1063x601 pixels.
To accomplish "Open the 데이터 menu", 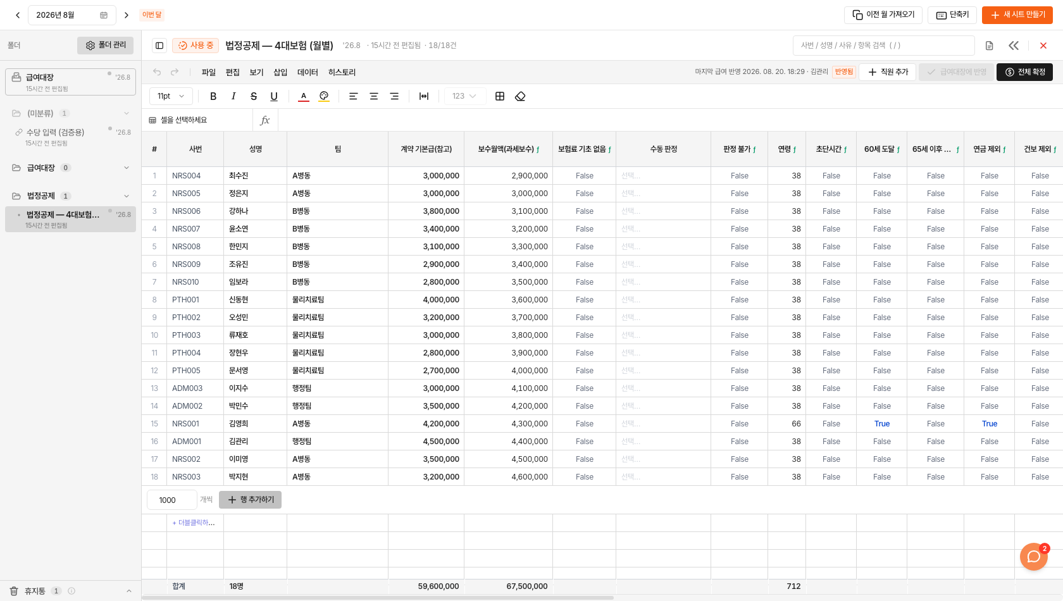I will (308, 73).
